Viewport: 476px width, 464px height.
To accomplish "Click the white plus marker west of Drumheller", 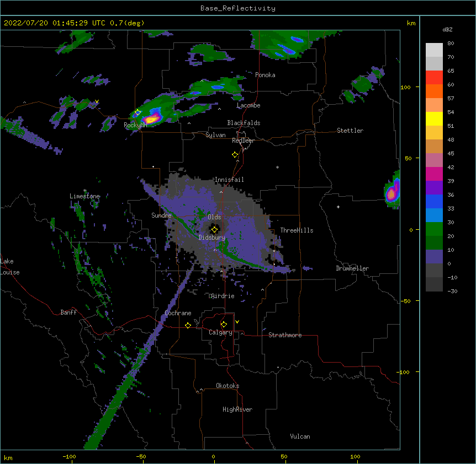I will pos(338,207).
